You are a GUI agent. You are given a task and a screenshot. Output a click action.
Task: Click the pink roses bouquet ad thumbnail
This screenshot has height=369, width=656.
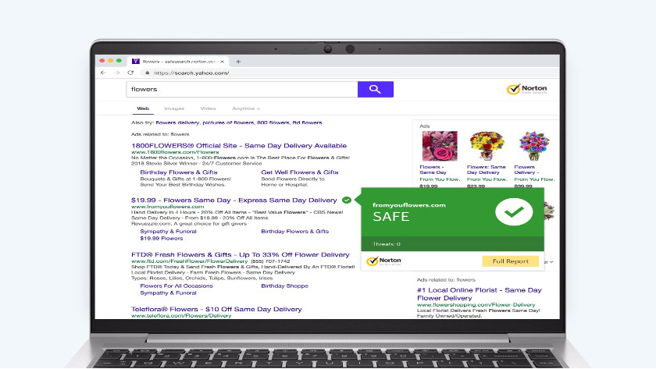tap(440, 146)
